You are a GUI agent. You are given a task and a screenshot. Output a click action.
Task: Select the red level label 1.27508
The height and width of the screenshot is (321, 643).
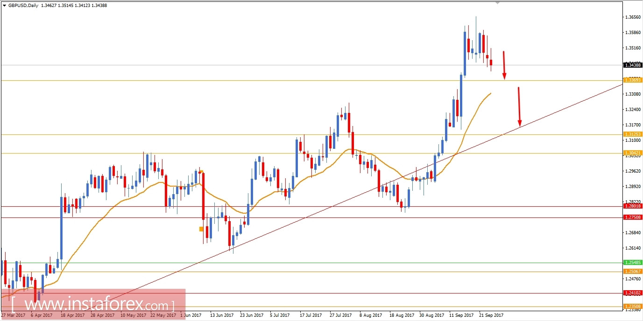click(633, 217)
